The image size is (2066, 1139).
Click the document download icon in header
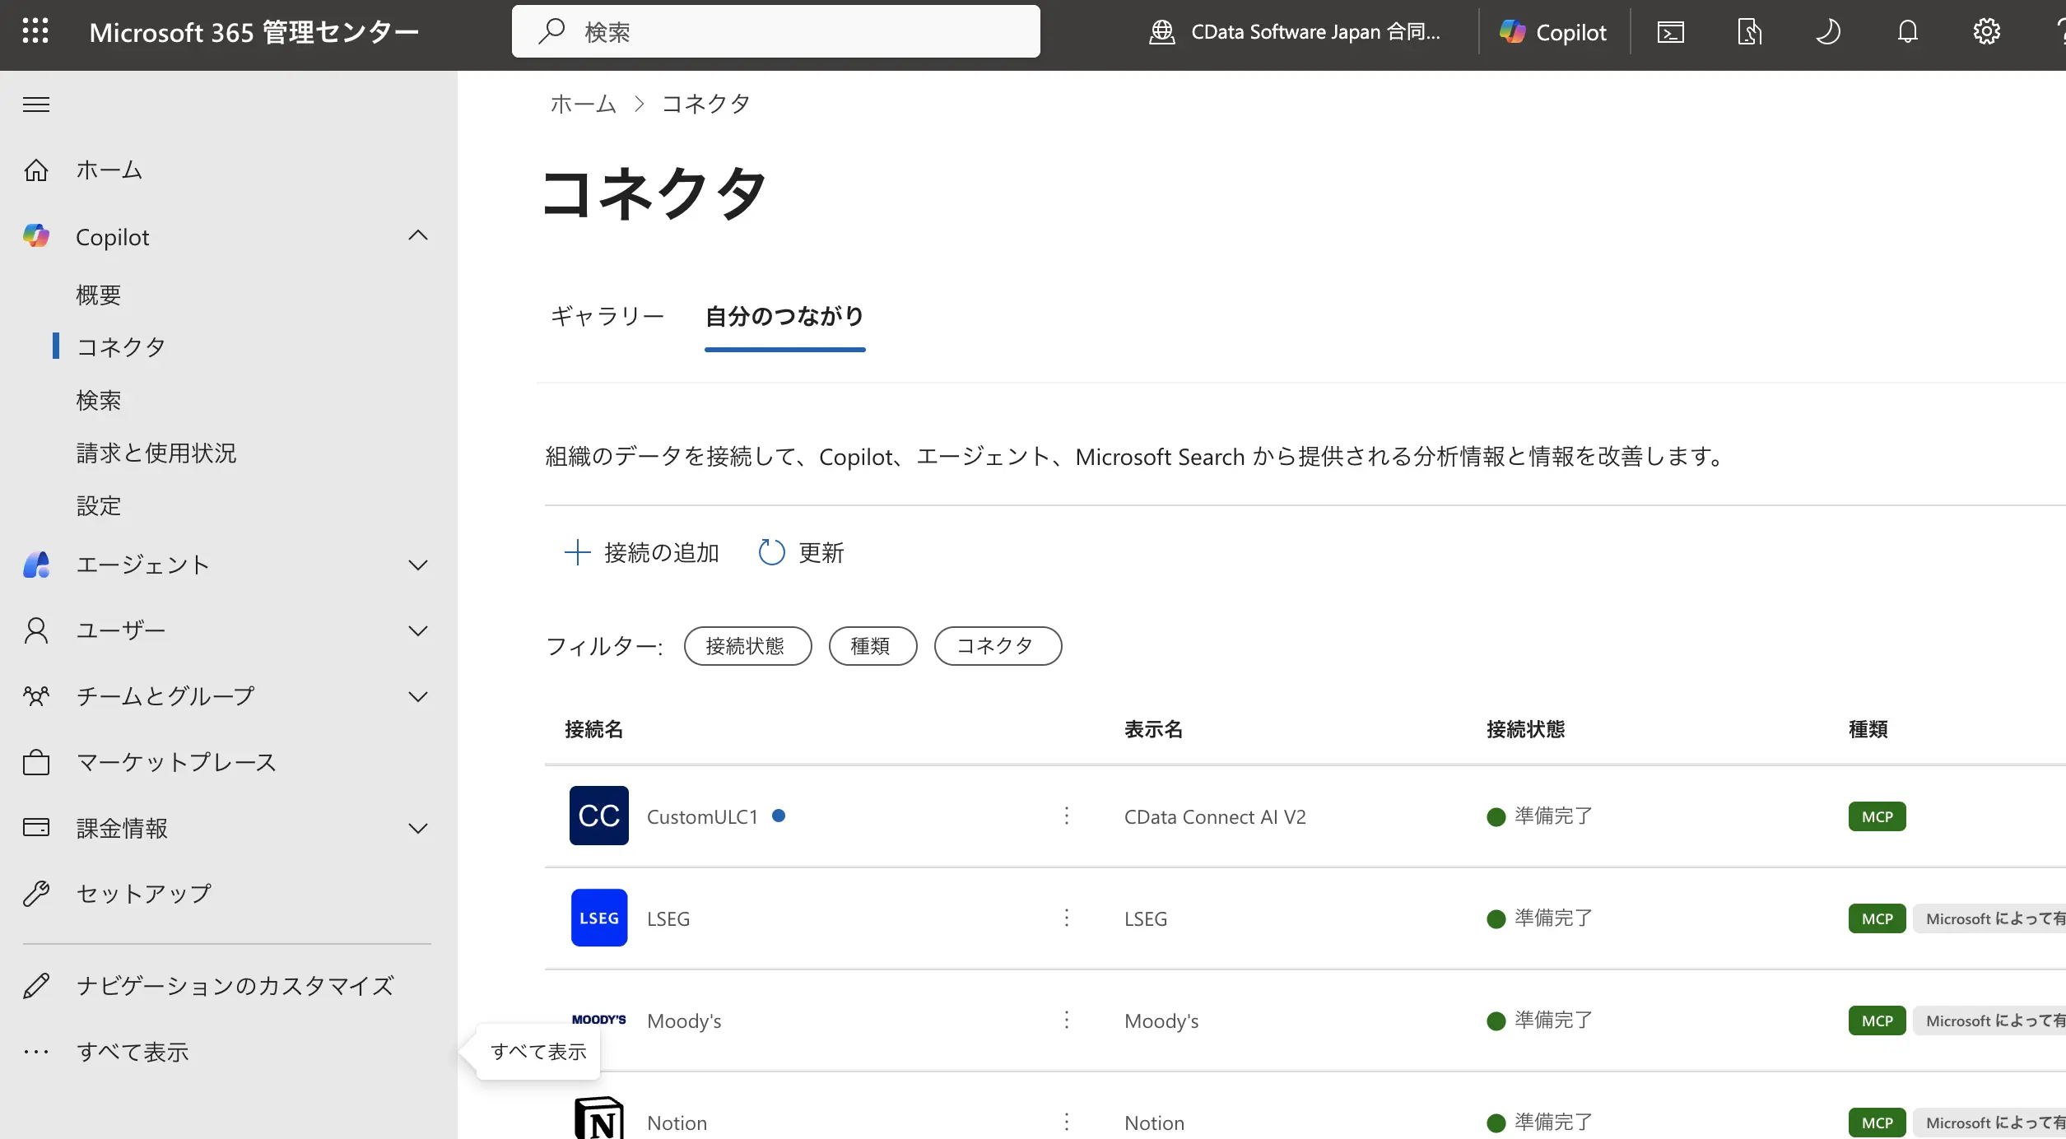coord(1749,32)
